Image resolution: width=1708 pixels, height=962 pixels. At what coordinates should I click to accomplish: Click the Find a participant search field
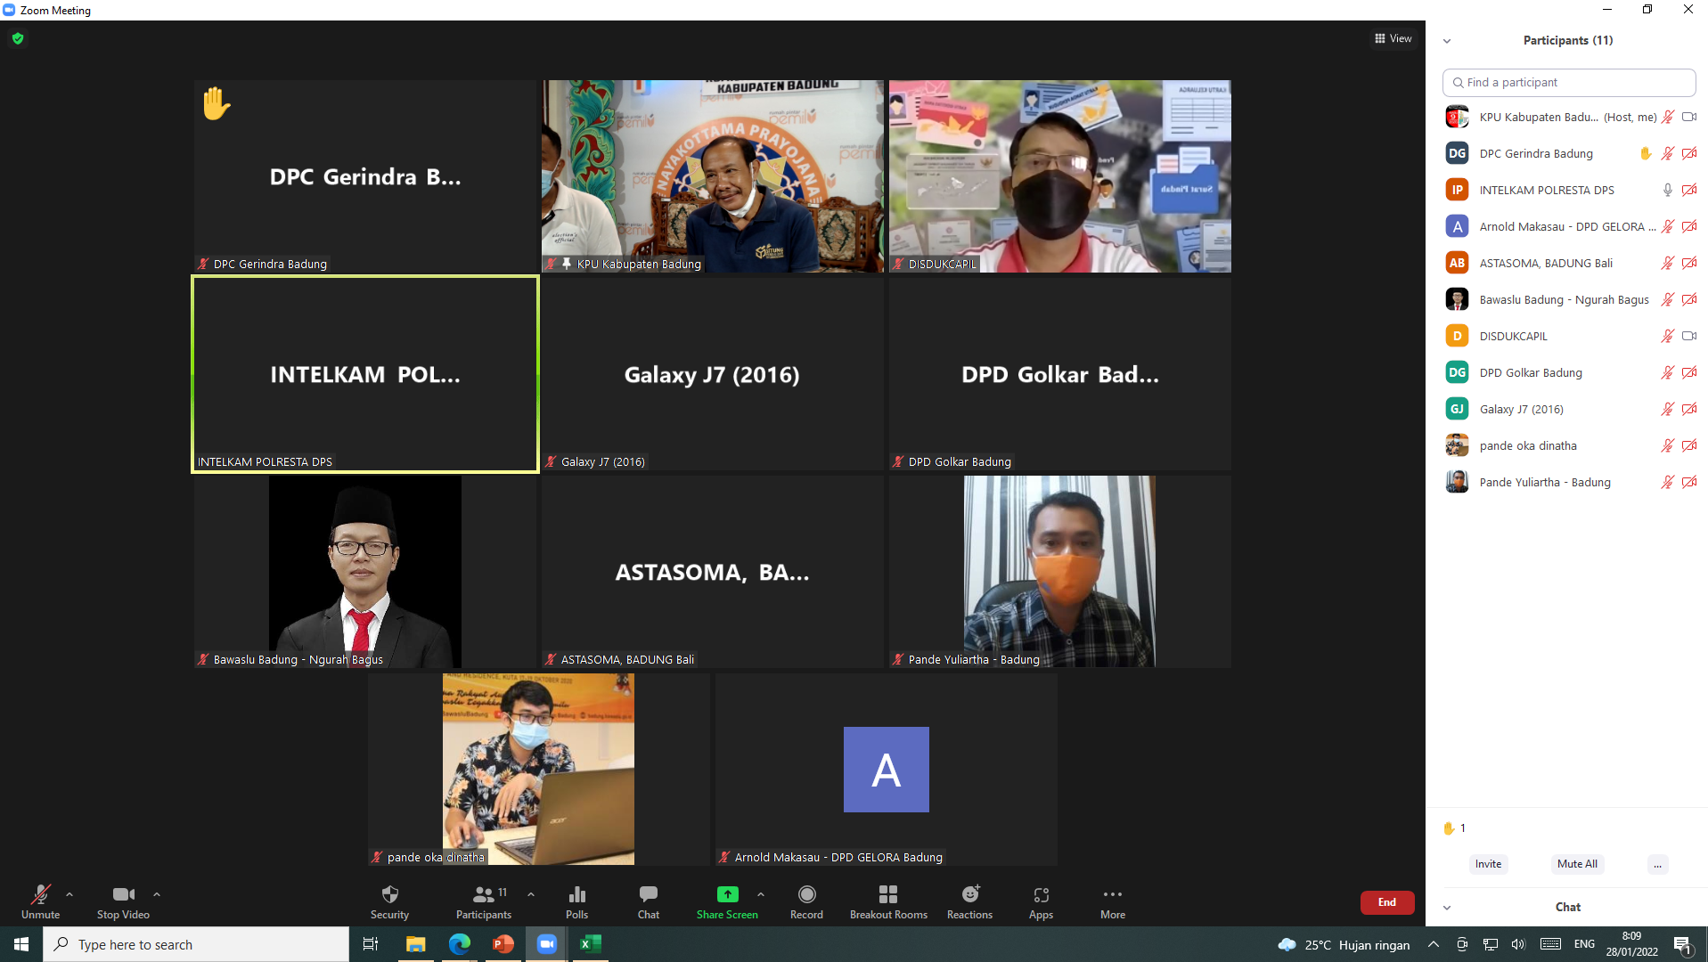1568,82
